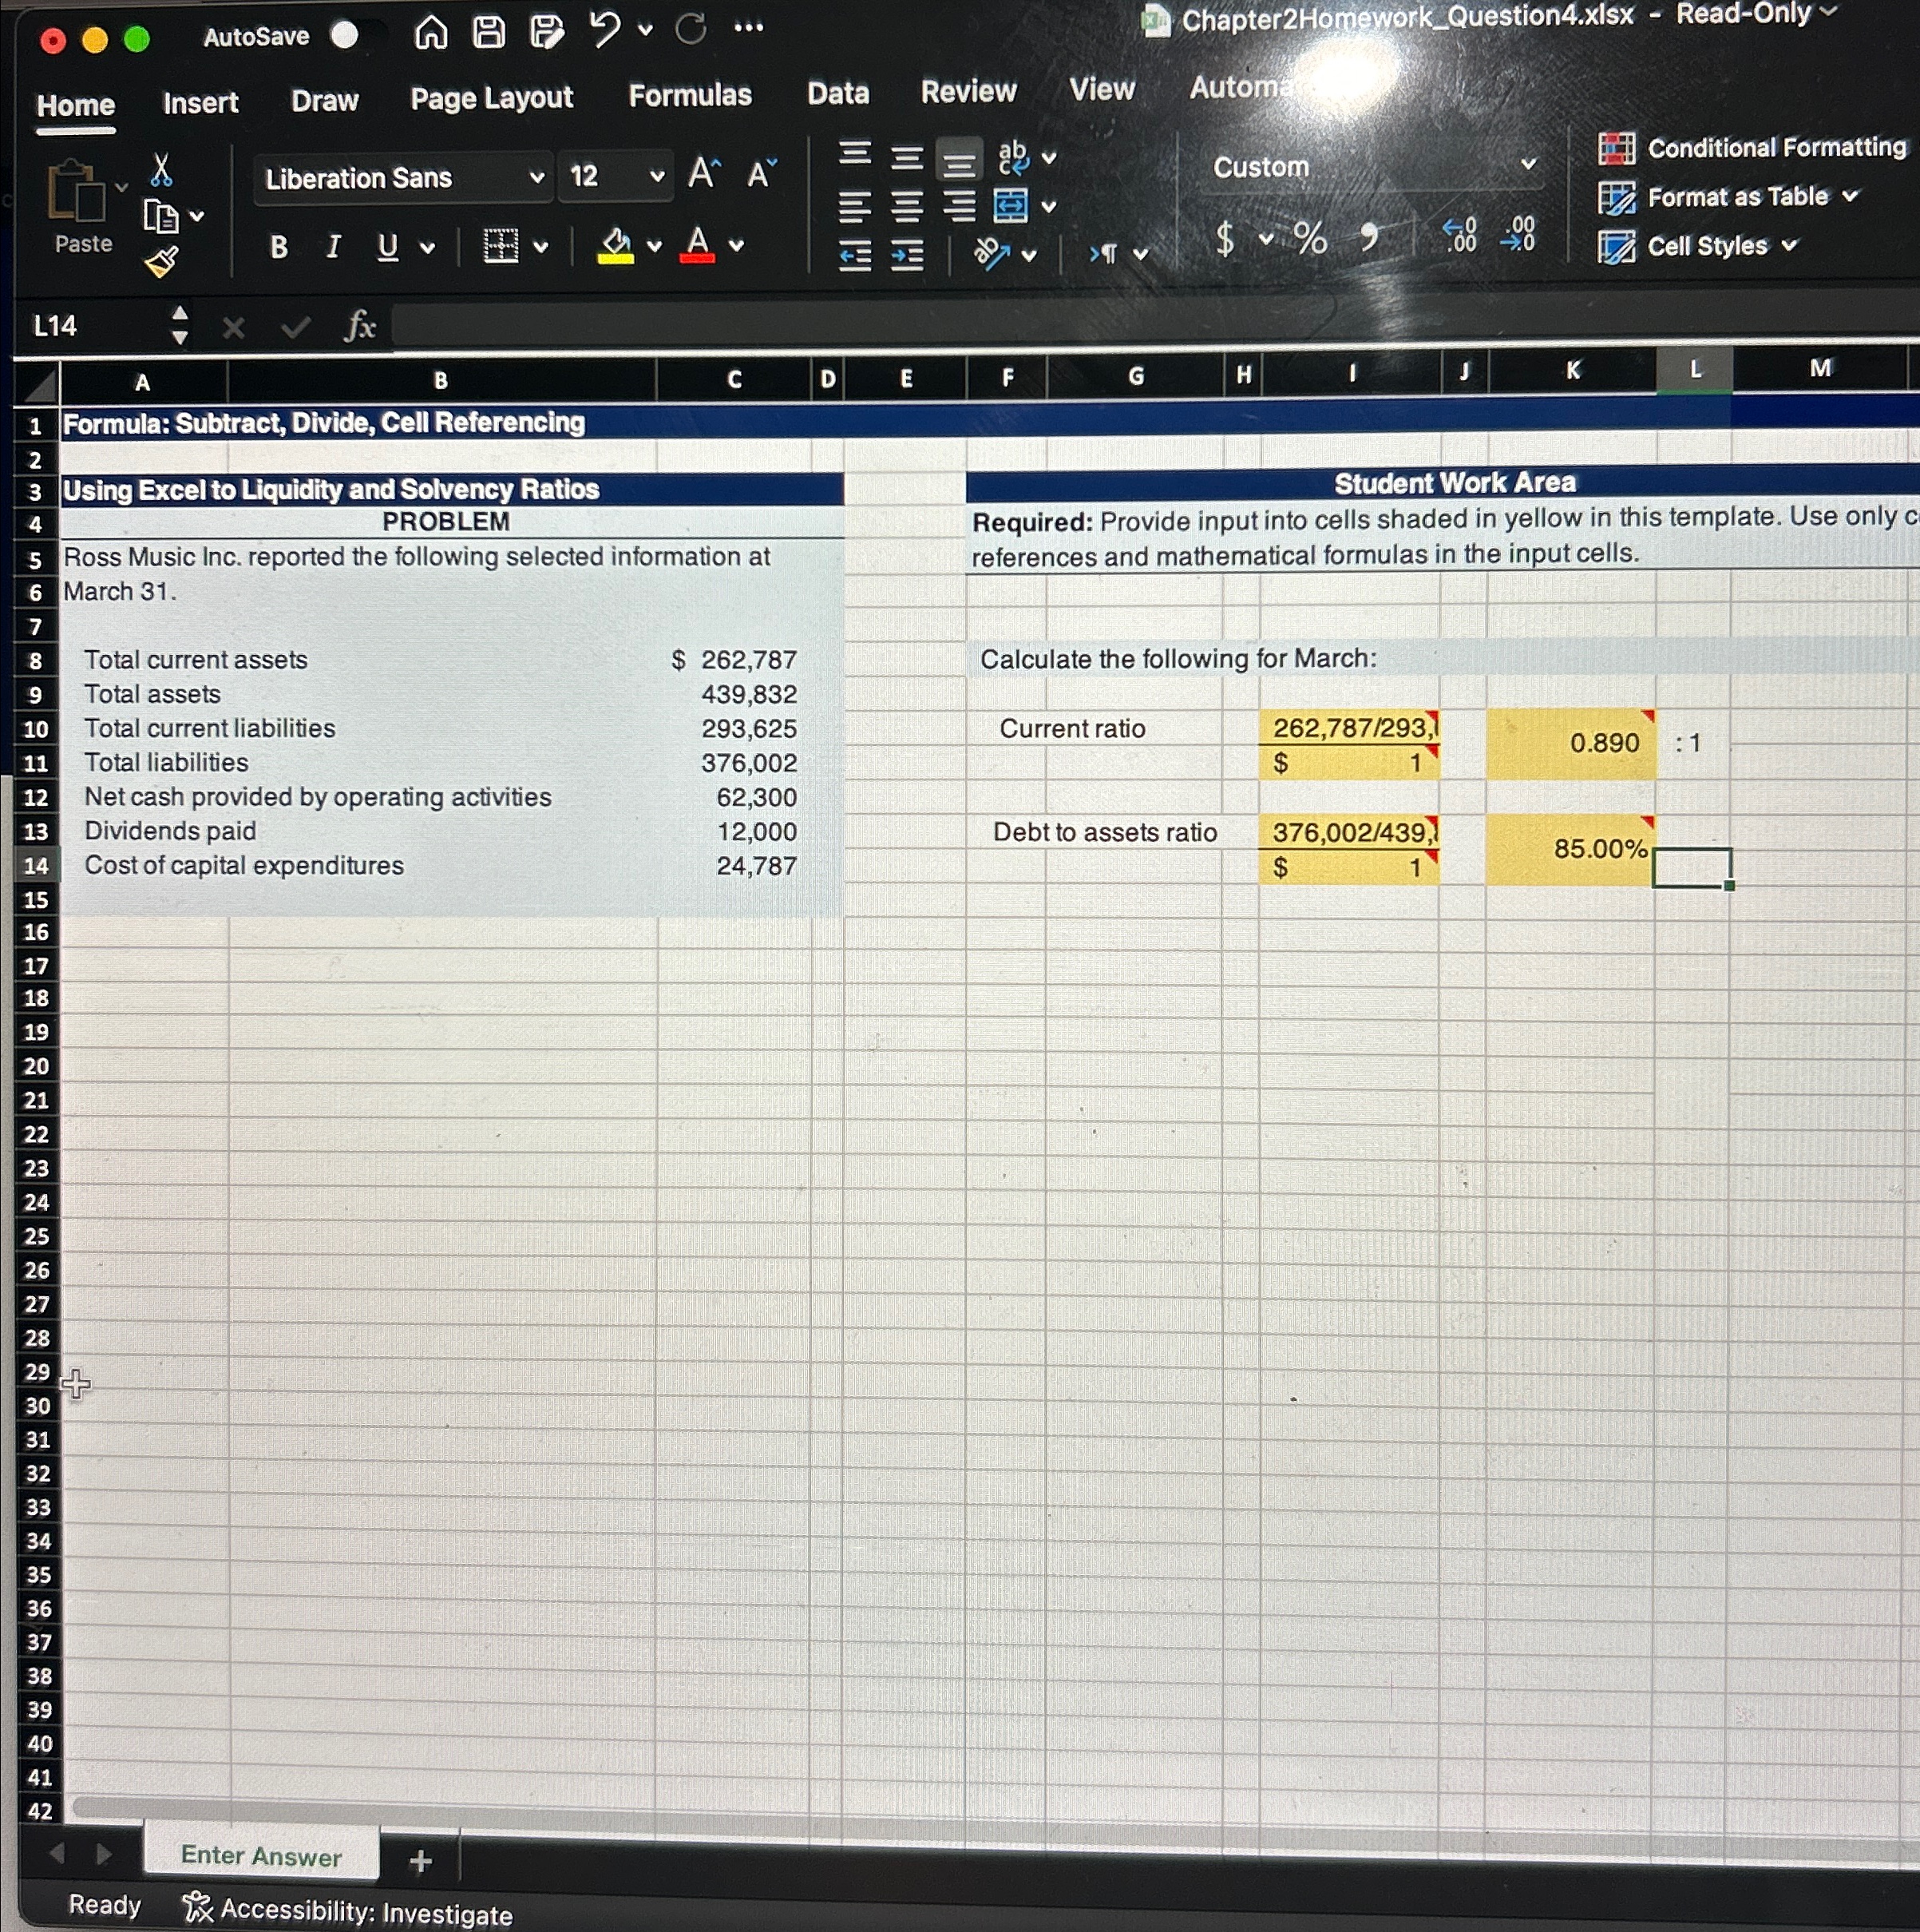Screen dimensions: 1920x1932
Task: Open the Page Layout tab
Action: tap(492, 99)
